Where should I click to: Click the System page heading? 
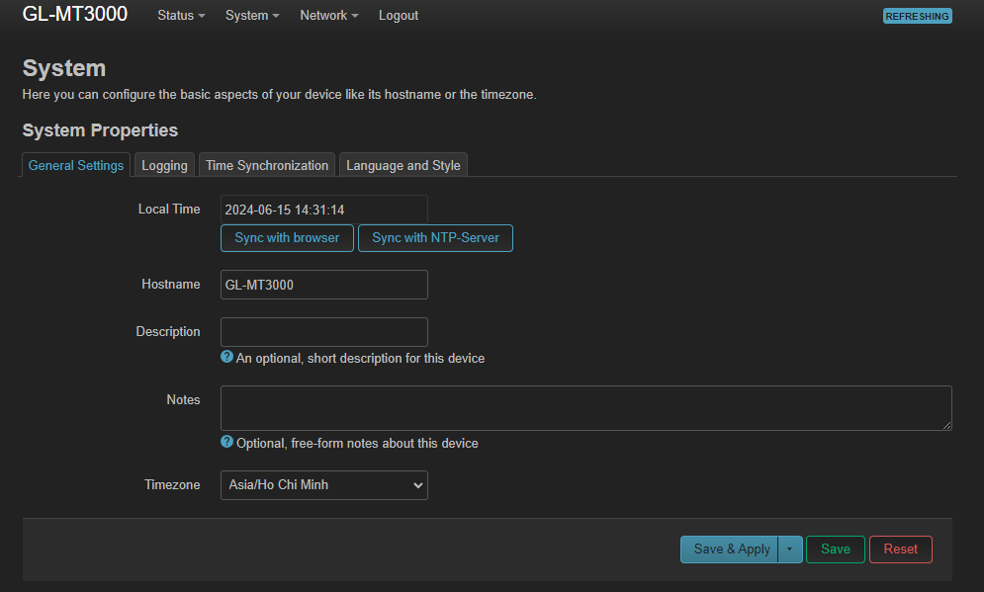[x=64, y=68]
